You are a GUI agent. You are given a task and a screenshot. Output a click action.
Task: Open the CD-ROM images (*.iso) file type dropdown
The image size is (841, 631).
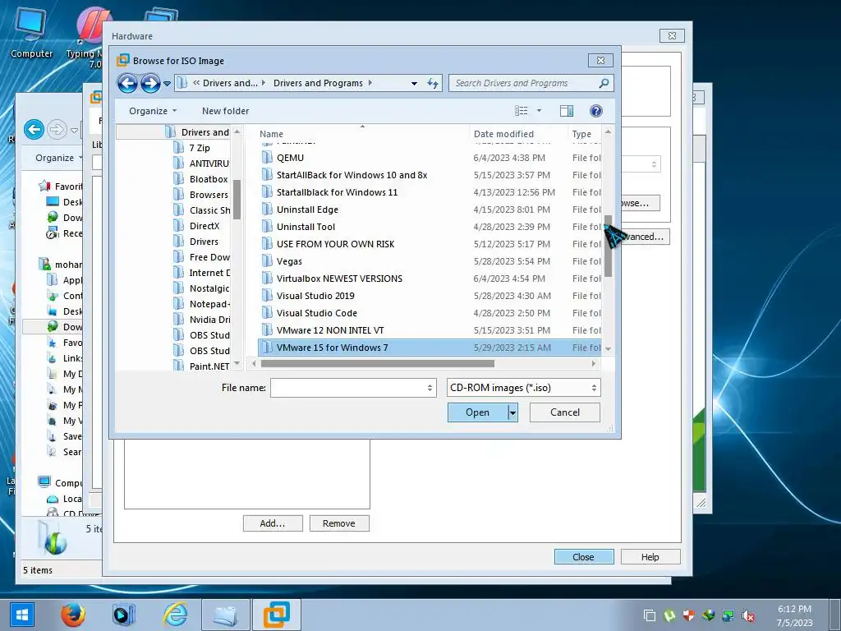(523, 388)
